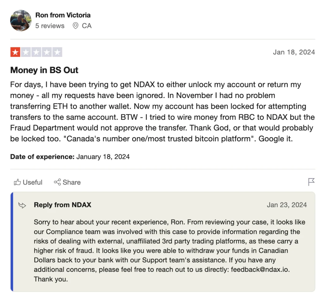This screenshot has width=324, height=303.
Task: Click the feedback@ndax.io email address
Action: coord(260,270)
